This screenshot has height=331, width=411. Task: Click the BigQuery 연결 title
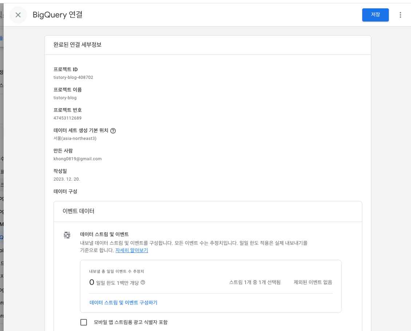click(58, 15)
